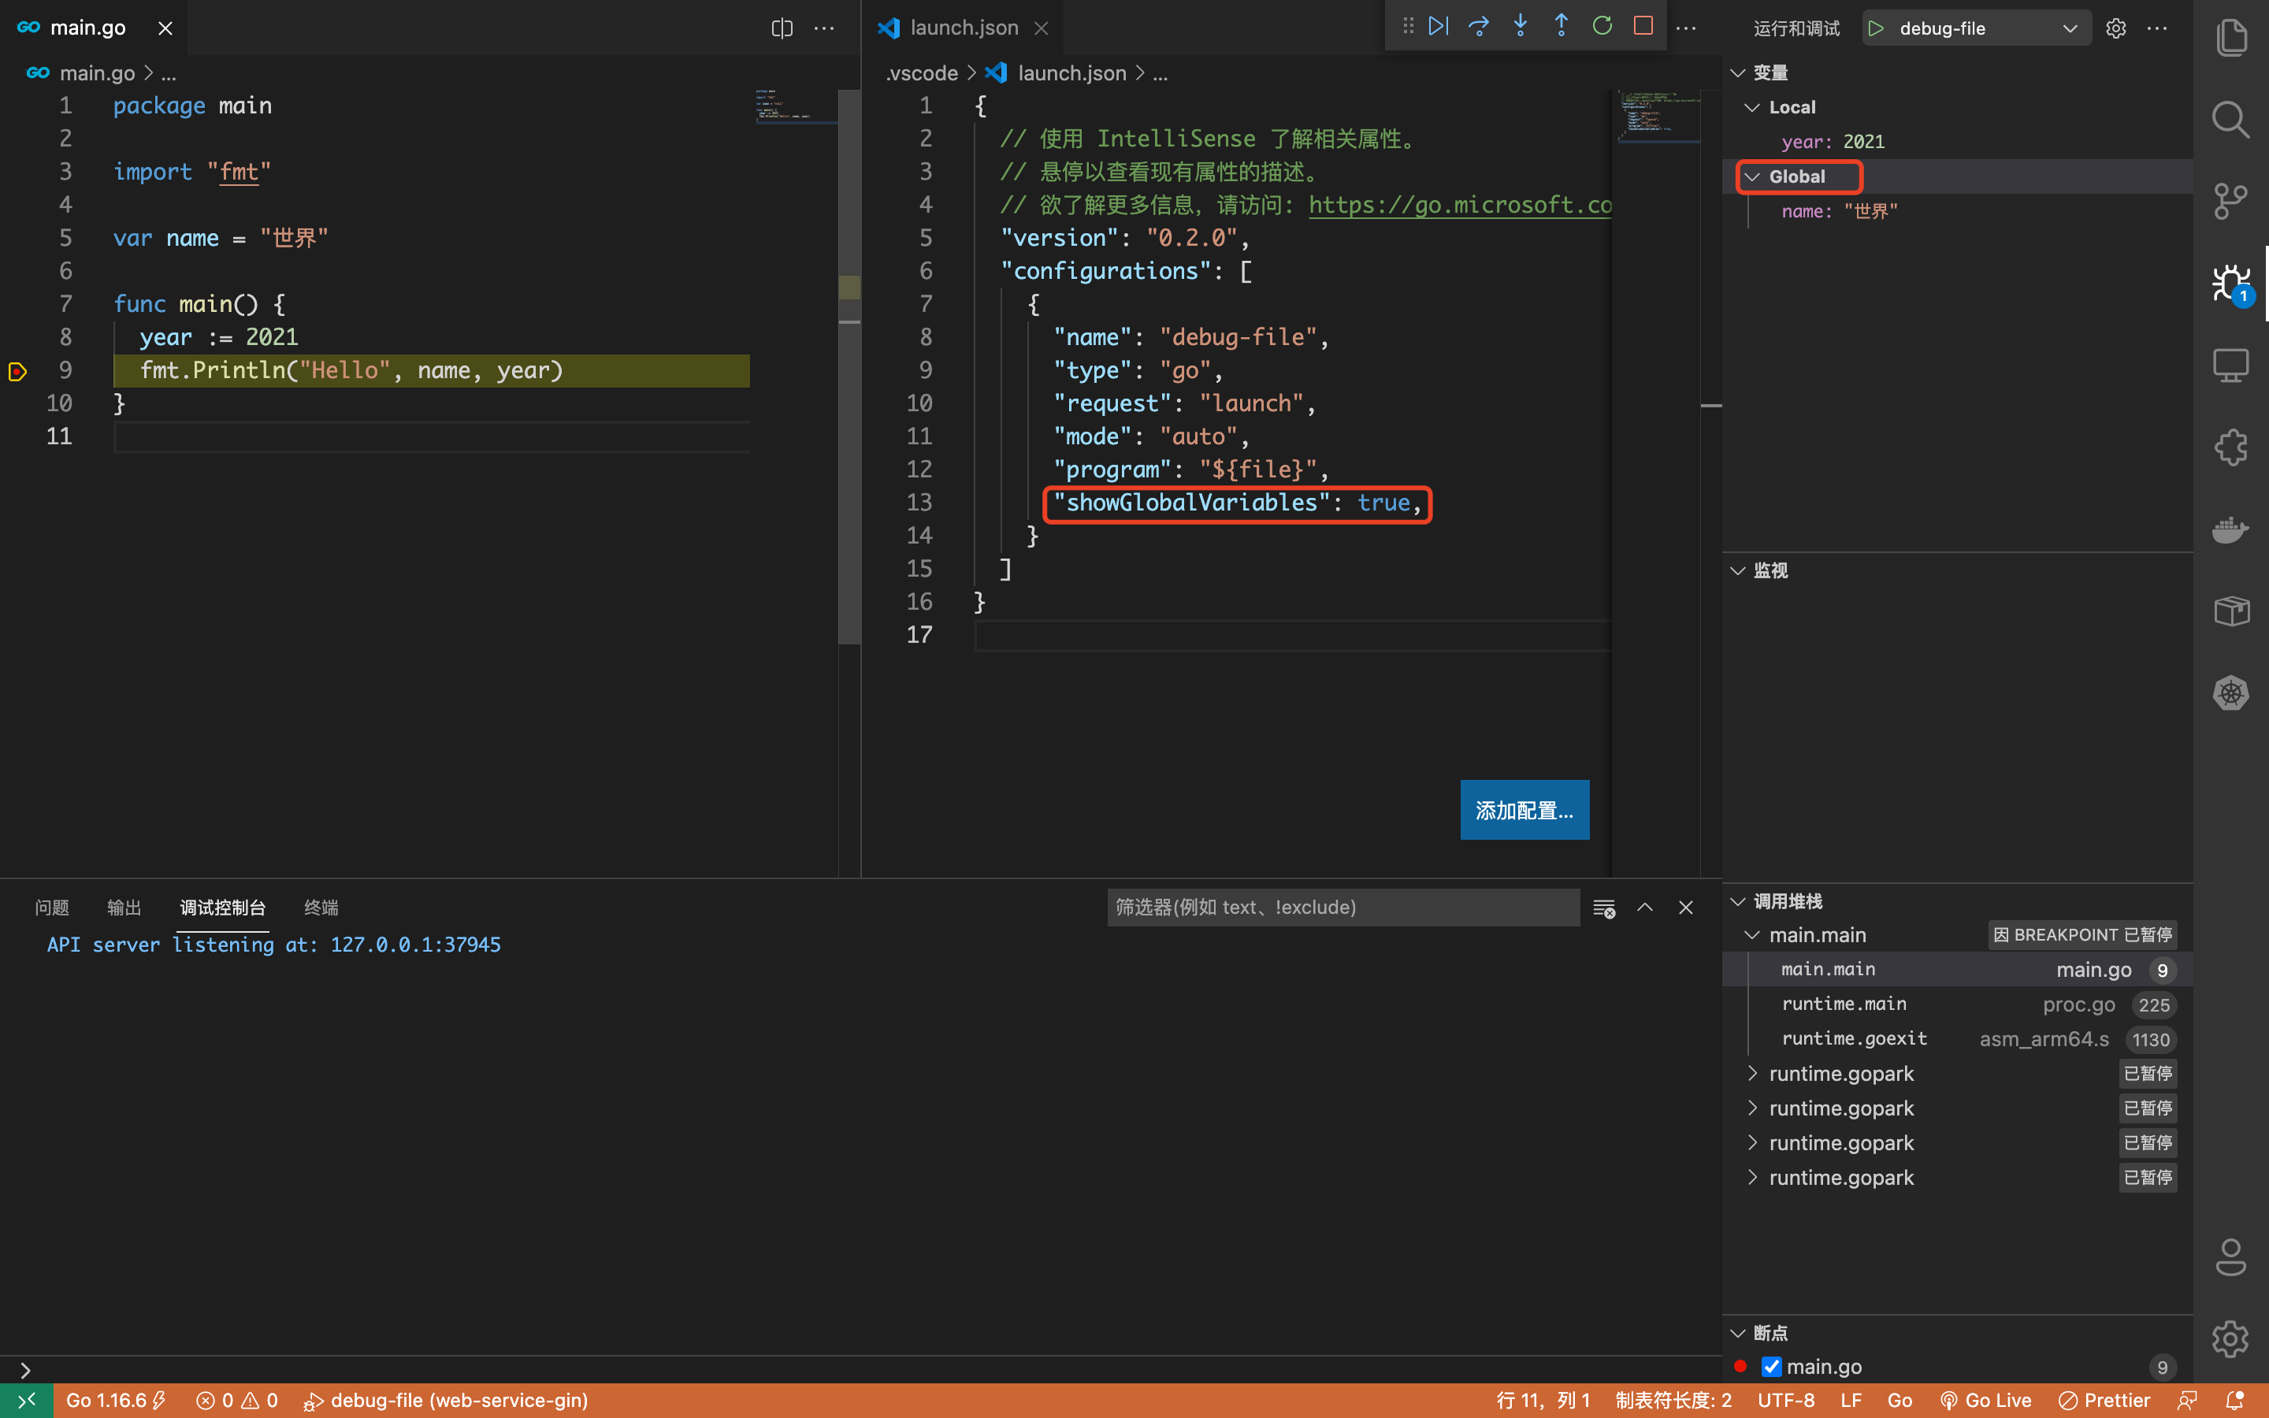This screenshot has height=1418, width=2269.
Task: Click the debug console filter input
Action: coord(1342,907)
